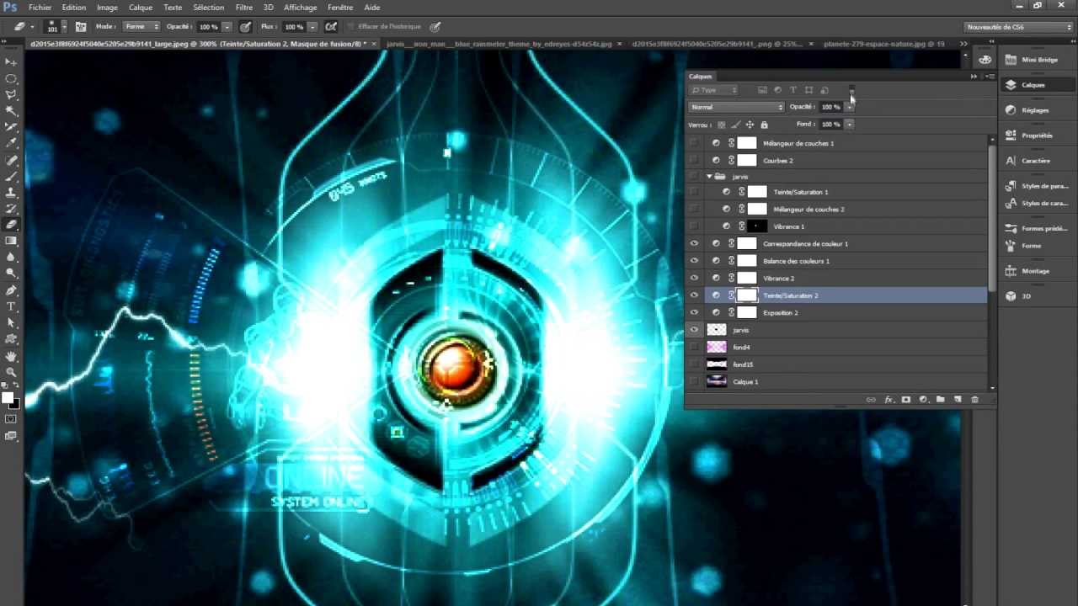The image size is (1078, 606).
Task: Switch to the jarvis iron man rainmeter tab
Action: (x=499, y=43)
